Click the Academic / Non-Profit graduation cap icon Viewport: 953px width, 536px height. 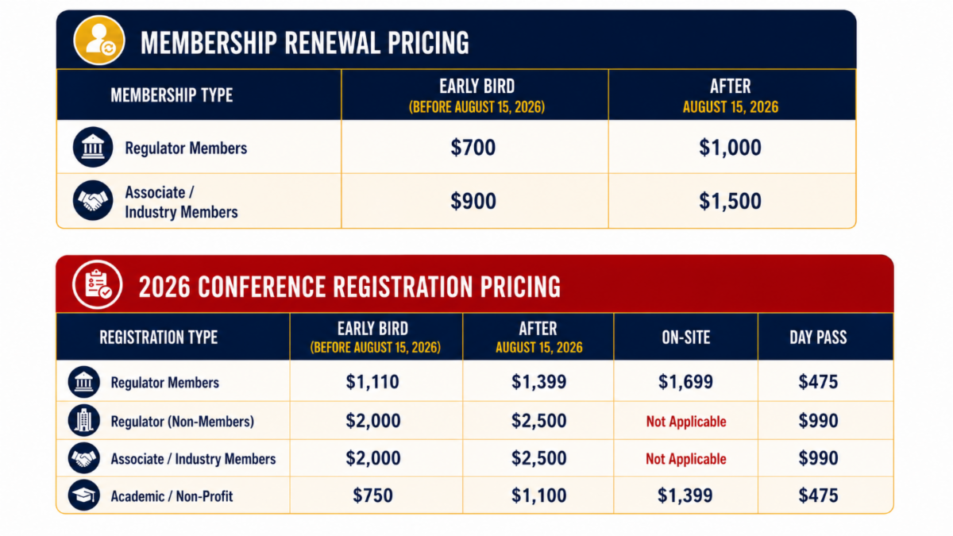84,496
